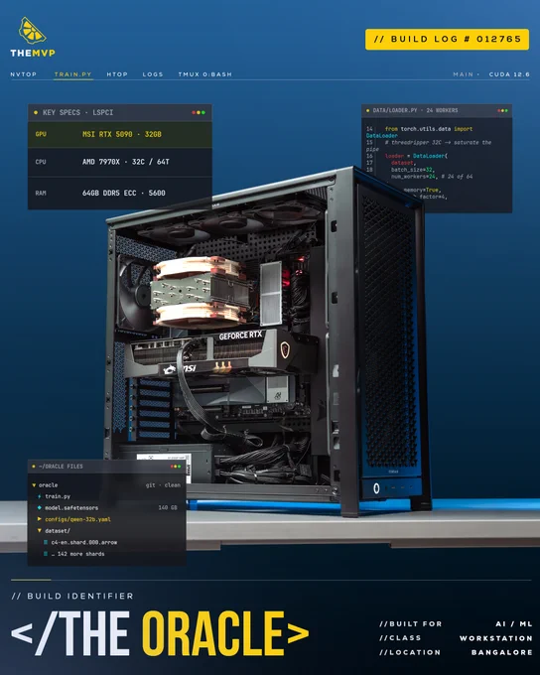Click the num_workers=24 code line

pos(432,177)
